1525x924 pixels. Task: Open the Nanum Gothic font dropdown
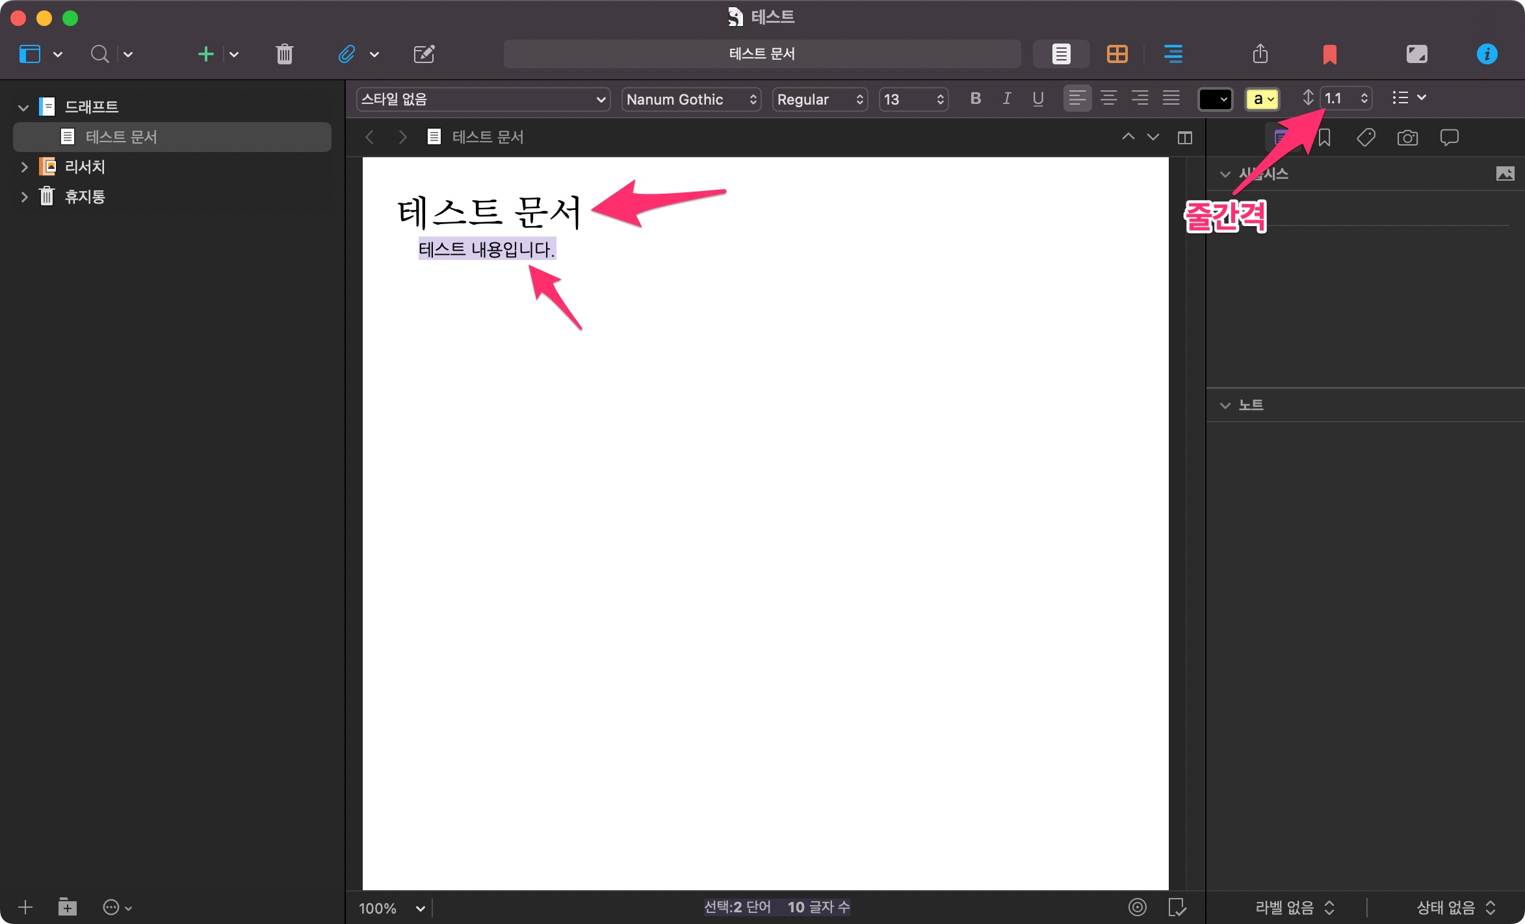click(x=691, y=99)
